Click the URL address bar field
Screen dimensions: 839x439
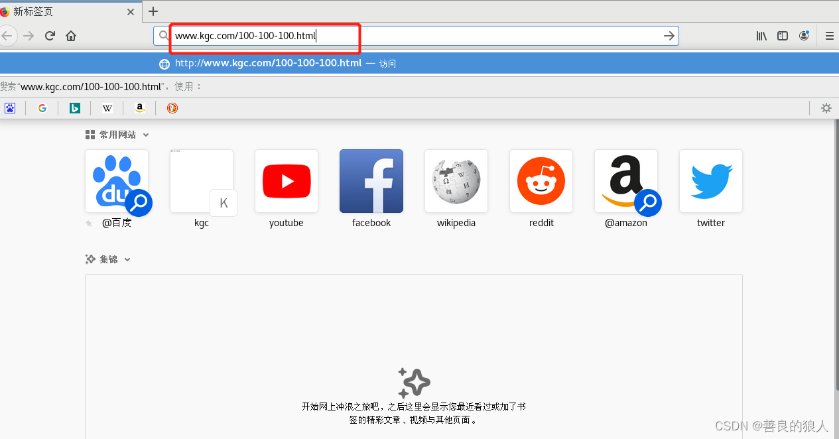416,36
